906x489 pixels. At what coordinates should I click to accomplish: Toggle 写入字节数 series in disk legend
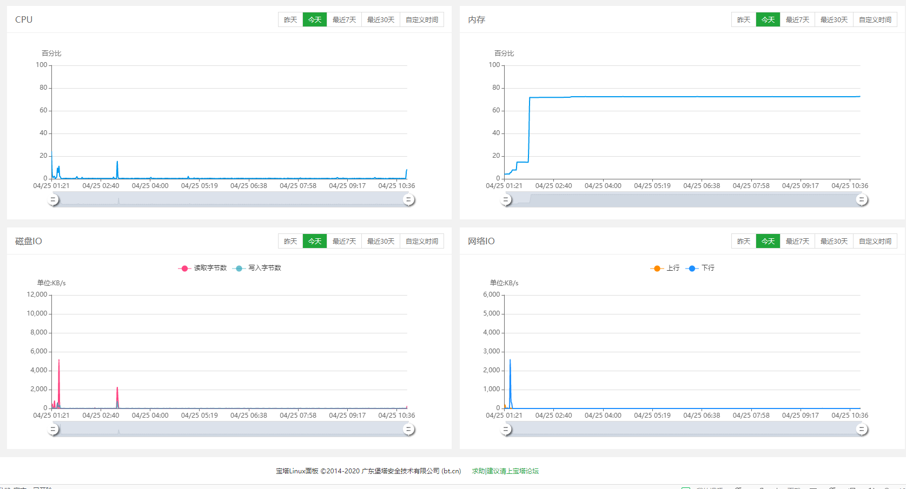257,268
